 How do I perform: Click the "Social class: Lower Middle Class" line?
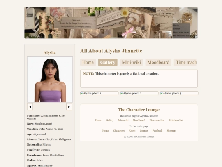pos(46,155)
